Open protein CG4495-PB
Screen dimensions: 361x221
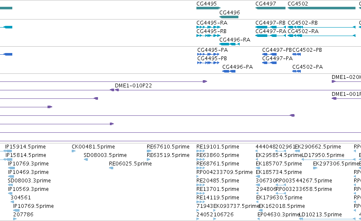tap(212, 59)
